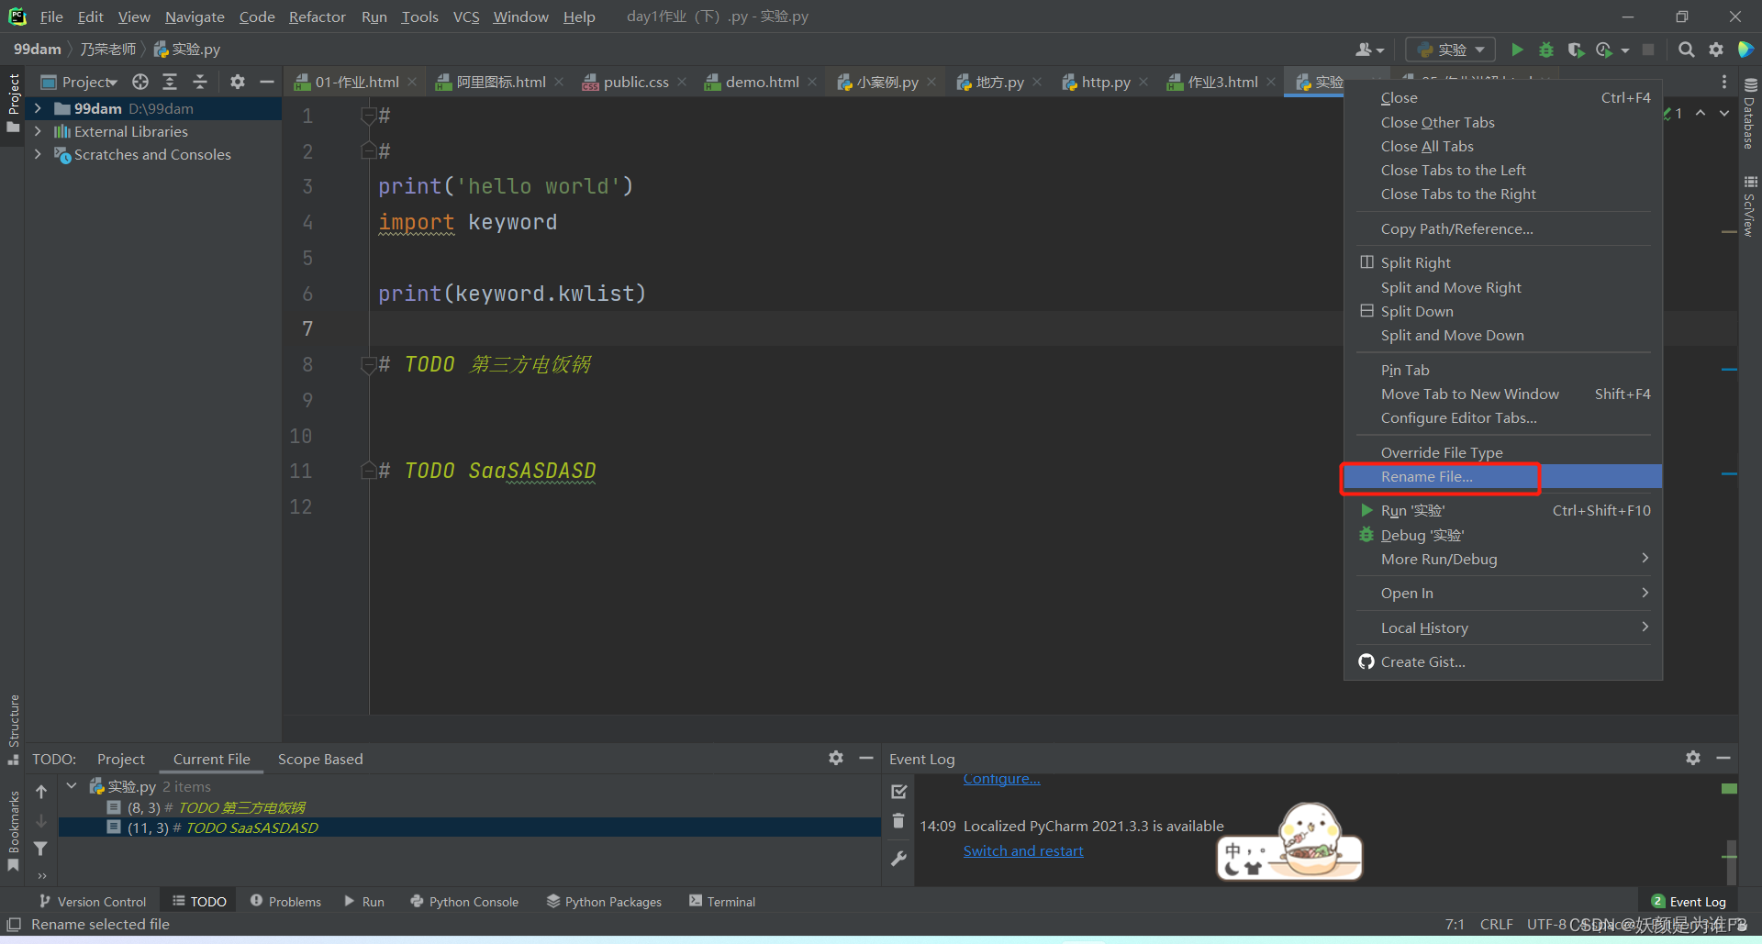Hide the Event Log panel

click(1723, 758)
